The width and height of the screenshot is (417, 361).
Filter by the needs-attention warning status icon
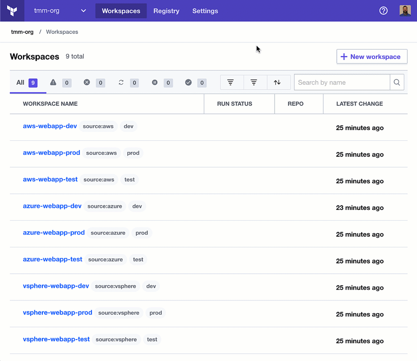pyautogui.click(x=53, y=82)
